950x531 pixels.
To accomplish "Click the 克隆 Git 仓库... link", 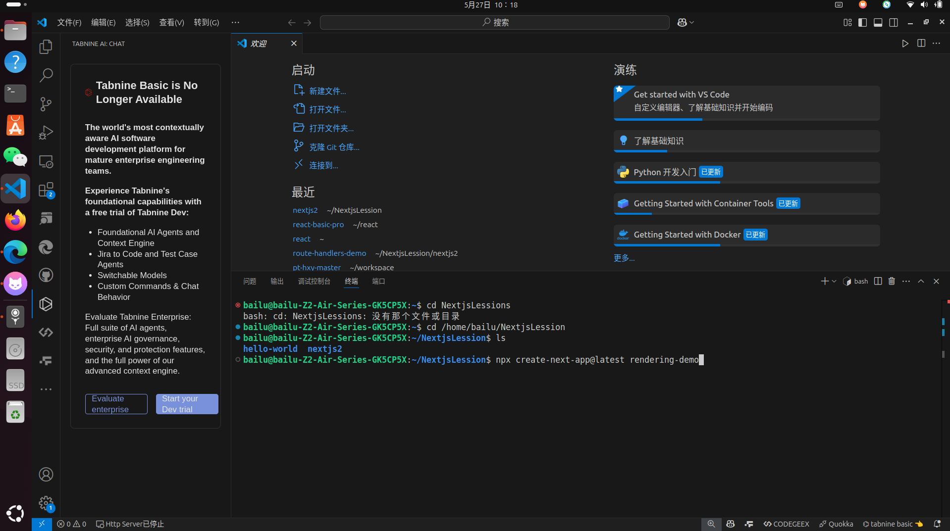I will (x=334, y=147).
